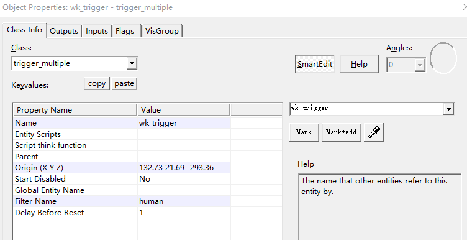Select the Filter Name property row

click(122, 201)
